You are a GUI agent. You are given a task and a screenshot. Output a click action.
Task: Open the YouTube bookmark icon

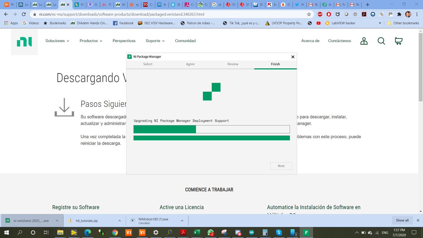318,23
